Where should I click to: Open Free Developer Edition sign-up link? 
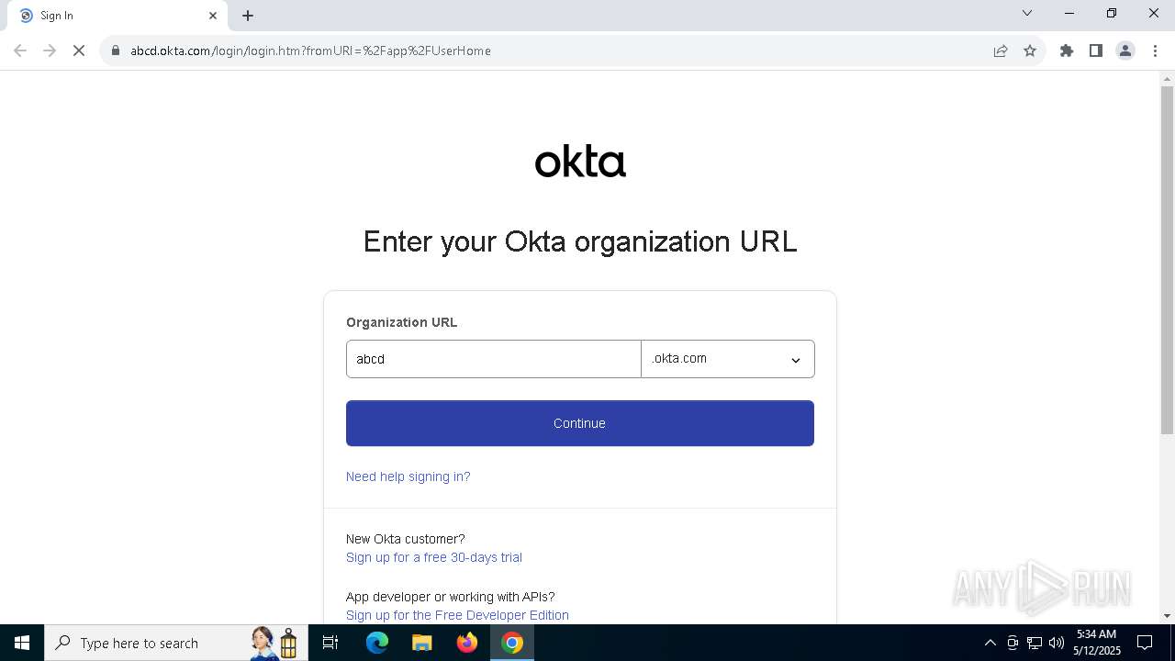tap(457, 615)
